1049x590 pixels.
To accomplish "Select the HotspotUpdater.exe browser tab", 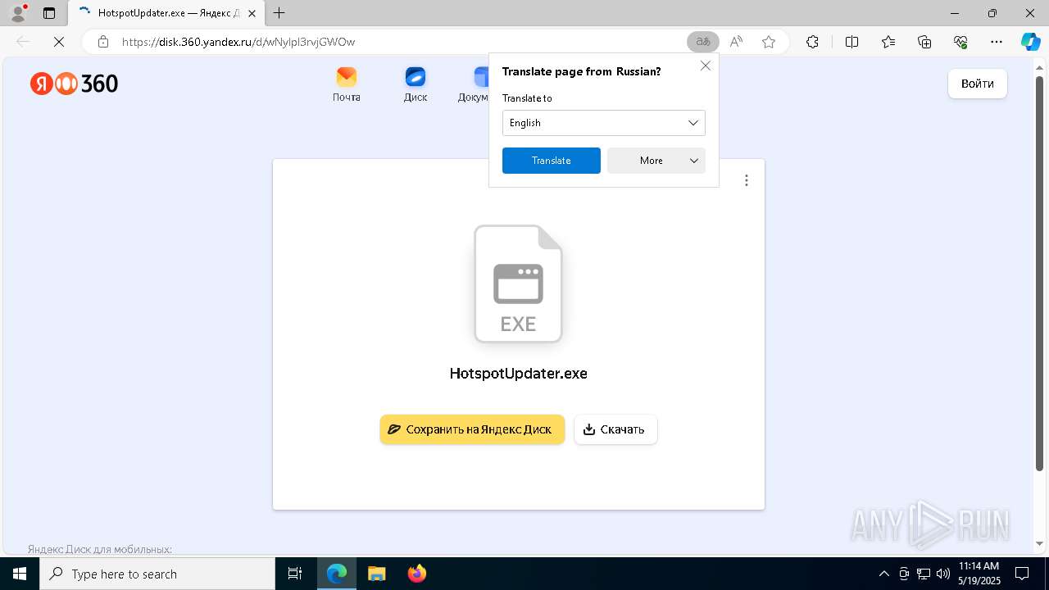I will click(167, 13).
